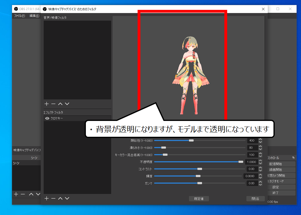Increase 類似性 value with up stepper
This screenshot has width=301, height=215.
[260, 139]
